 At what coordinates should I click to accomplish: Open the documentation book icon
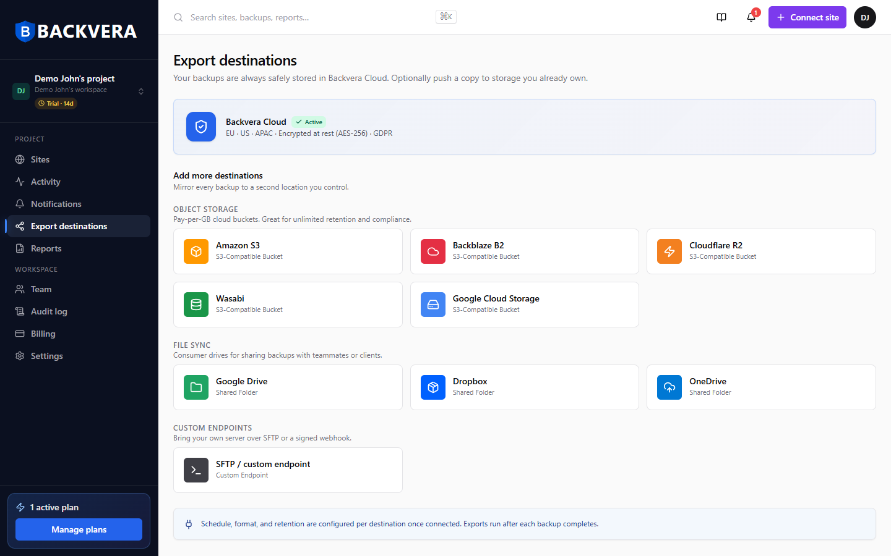[721, 17]
